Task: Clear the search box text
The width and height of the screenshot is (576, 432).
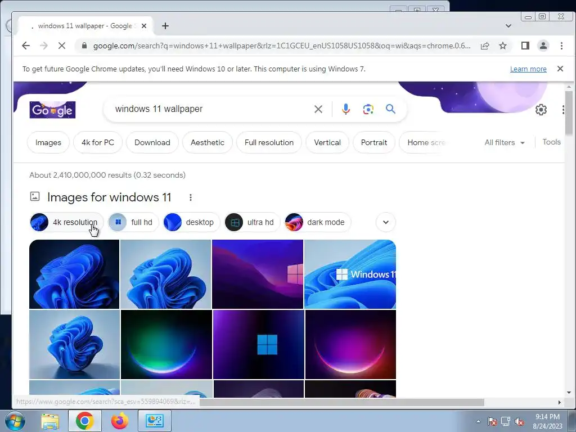Action: [x=318, y=109]
